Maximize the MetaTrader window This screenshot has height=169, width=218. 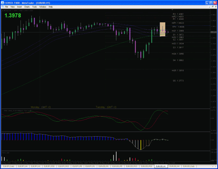coord(211,3)
